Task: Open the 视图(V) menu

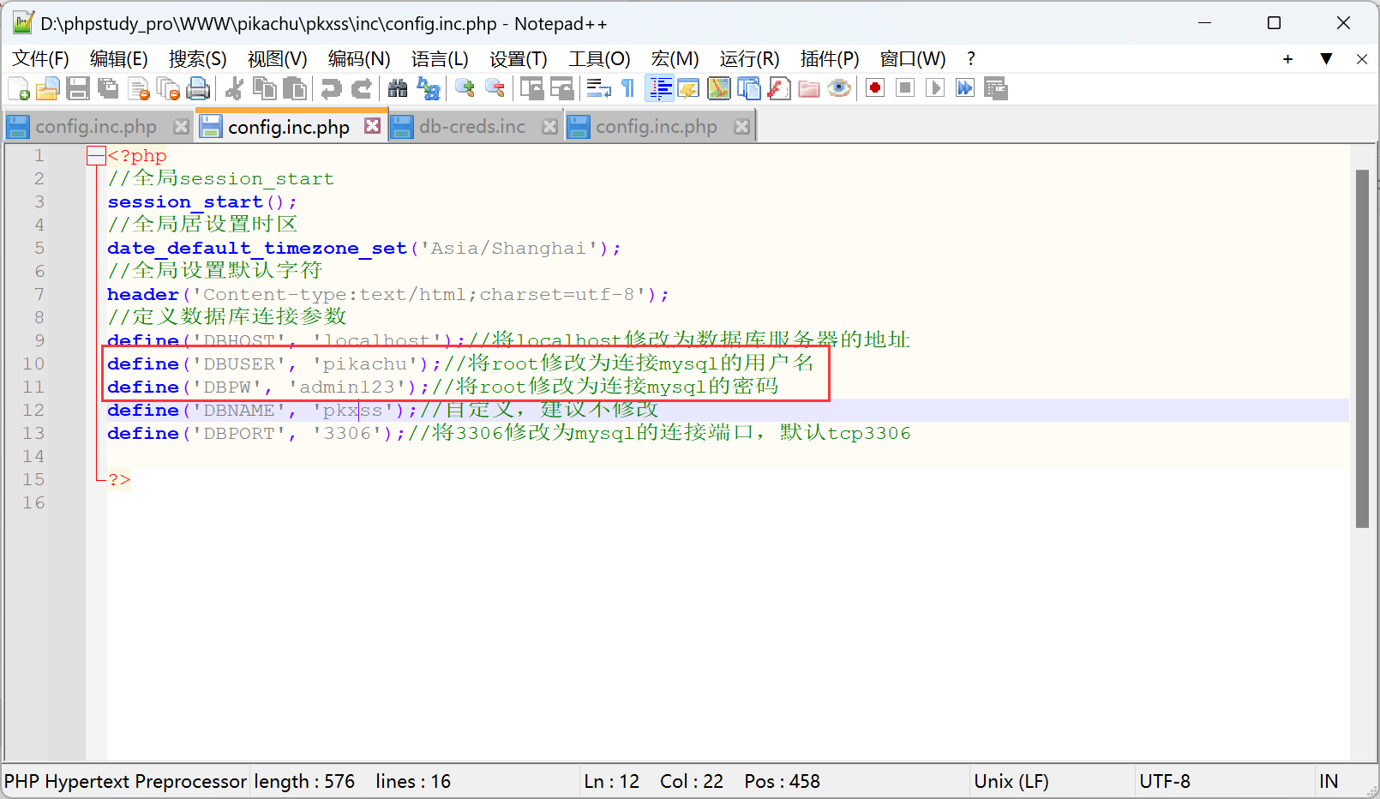Action: (x=278, y=59)
